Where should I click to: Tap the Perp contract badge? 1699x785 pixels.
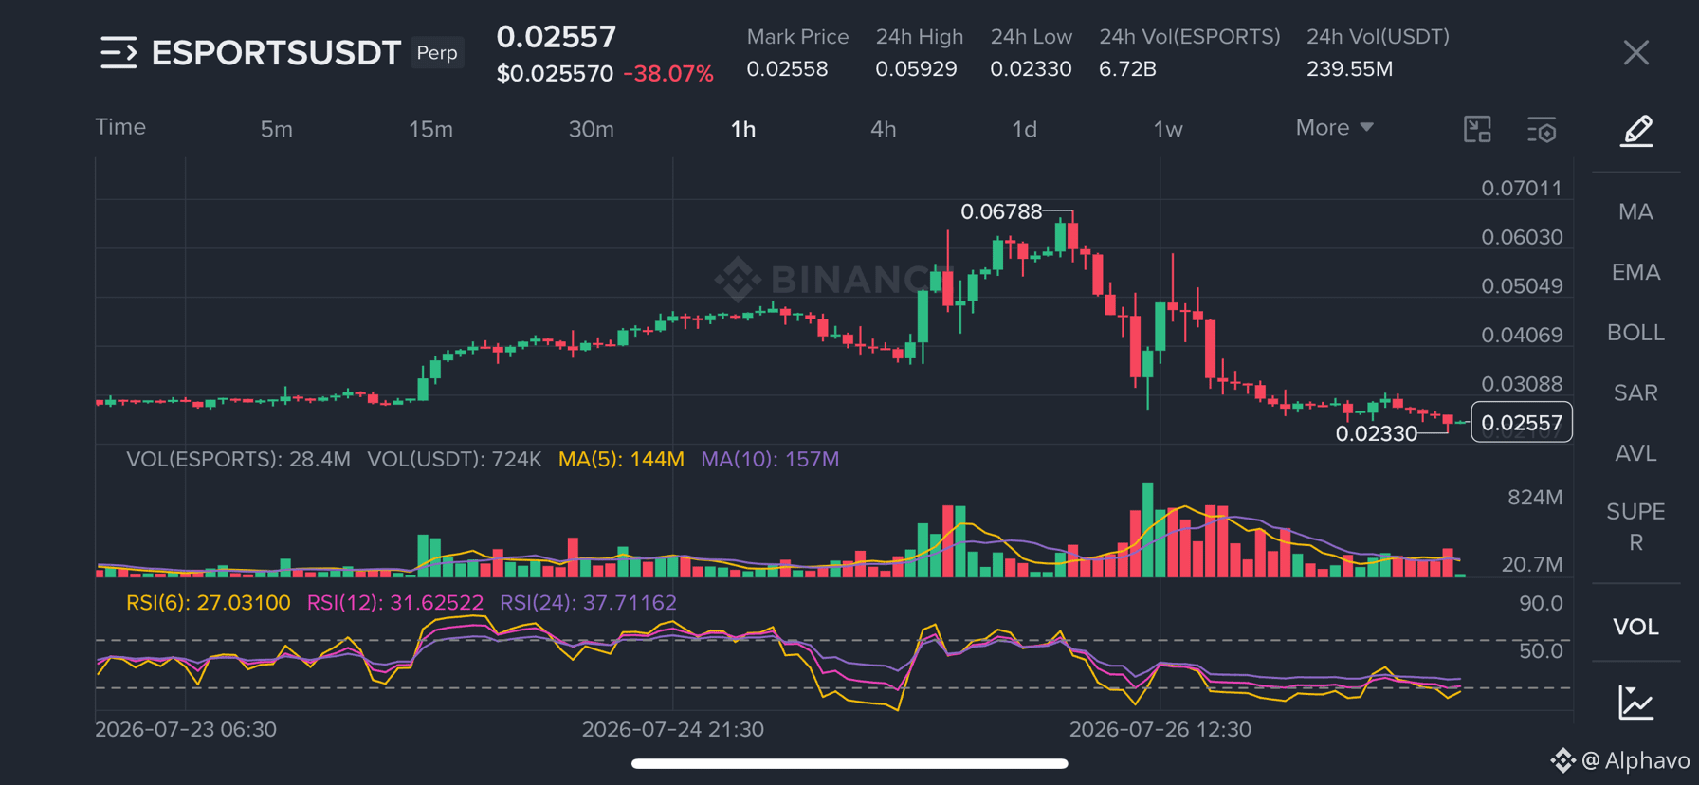[x=437, y=53]
